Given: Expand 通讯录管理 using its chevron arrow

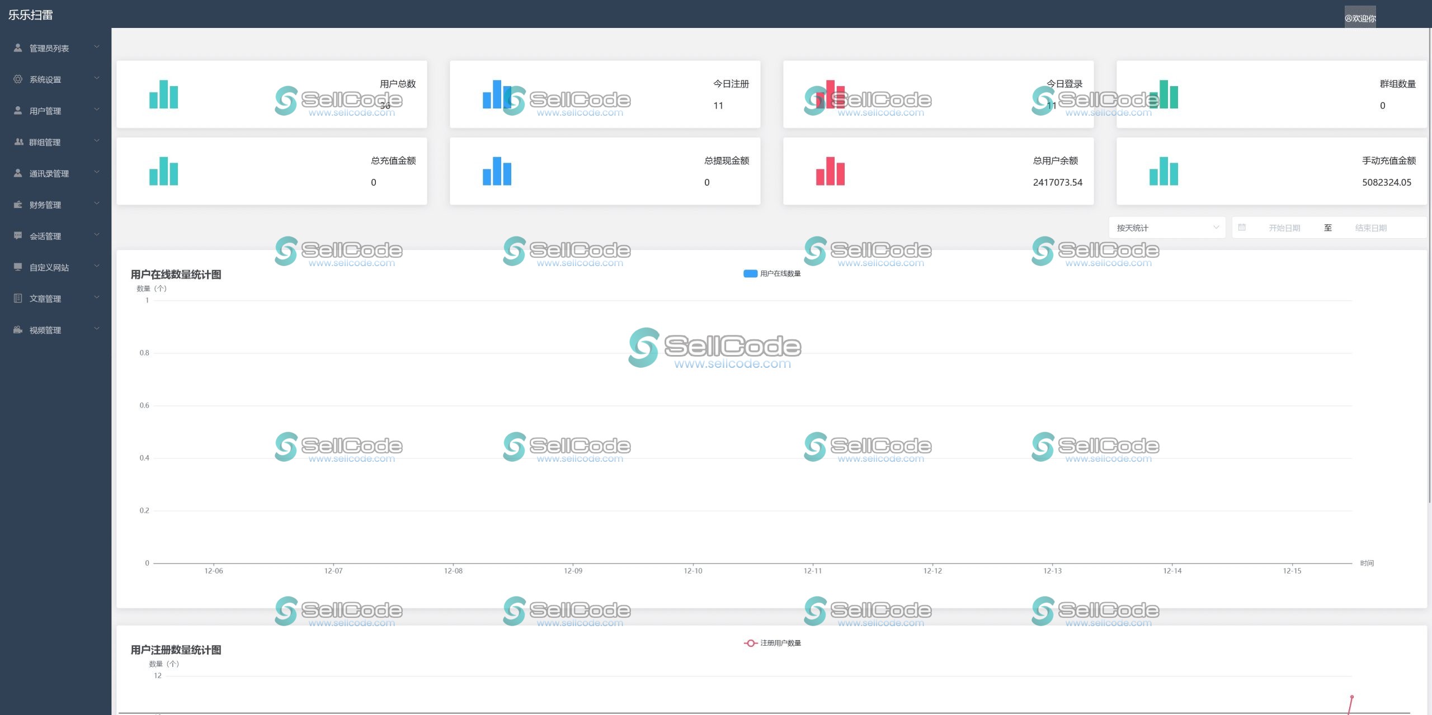Looking at the screenshot, I should [x=97, y=172].
